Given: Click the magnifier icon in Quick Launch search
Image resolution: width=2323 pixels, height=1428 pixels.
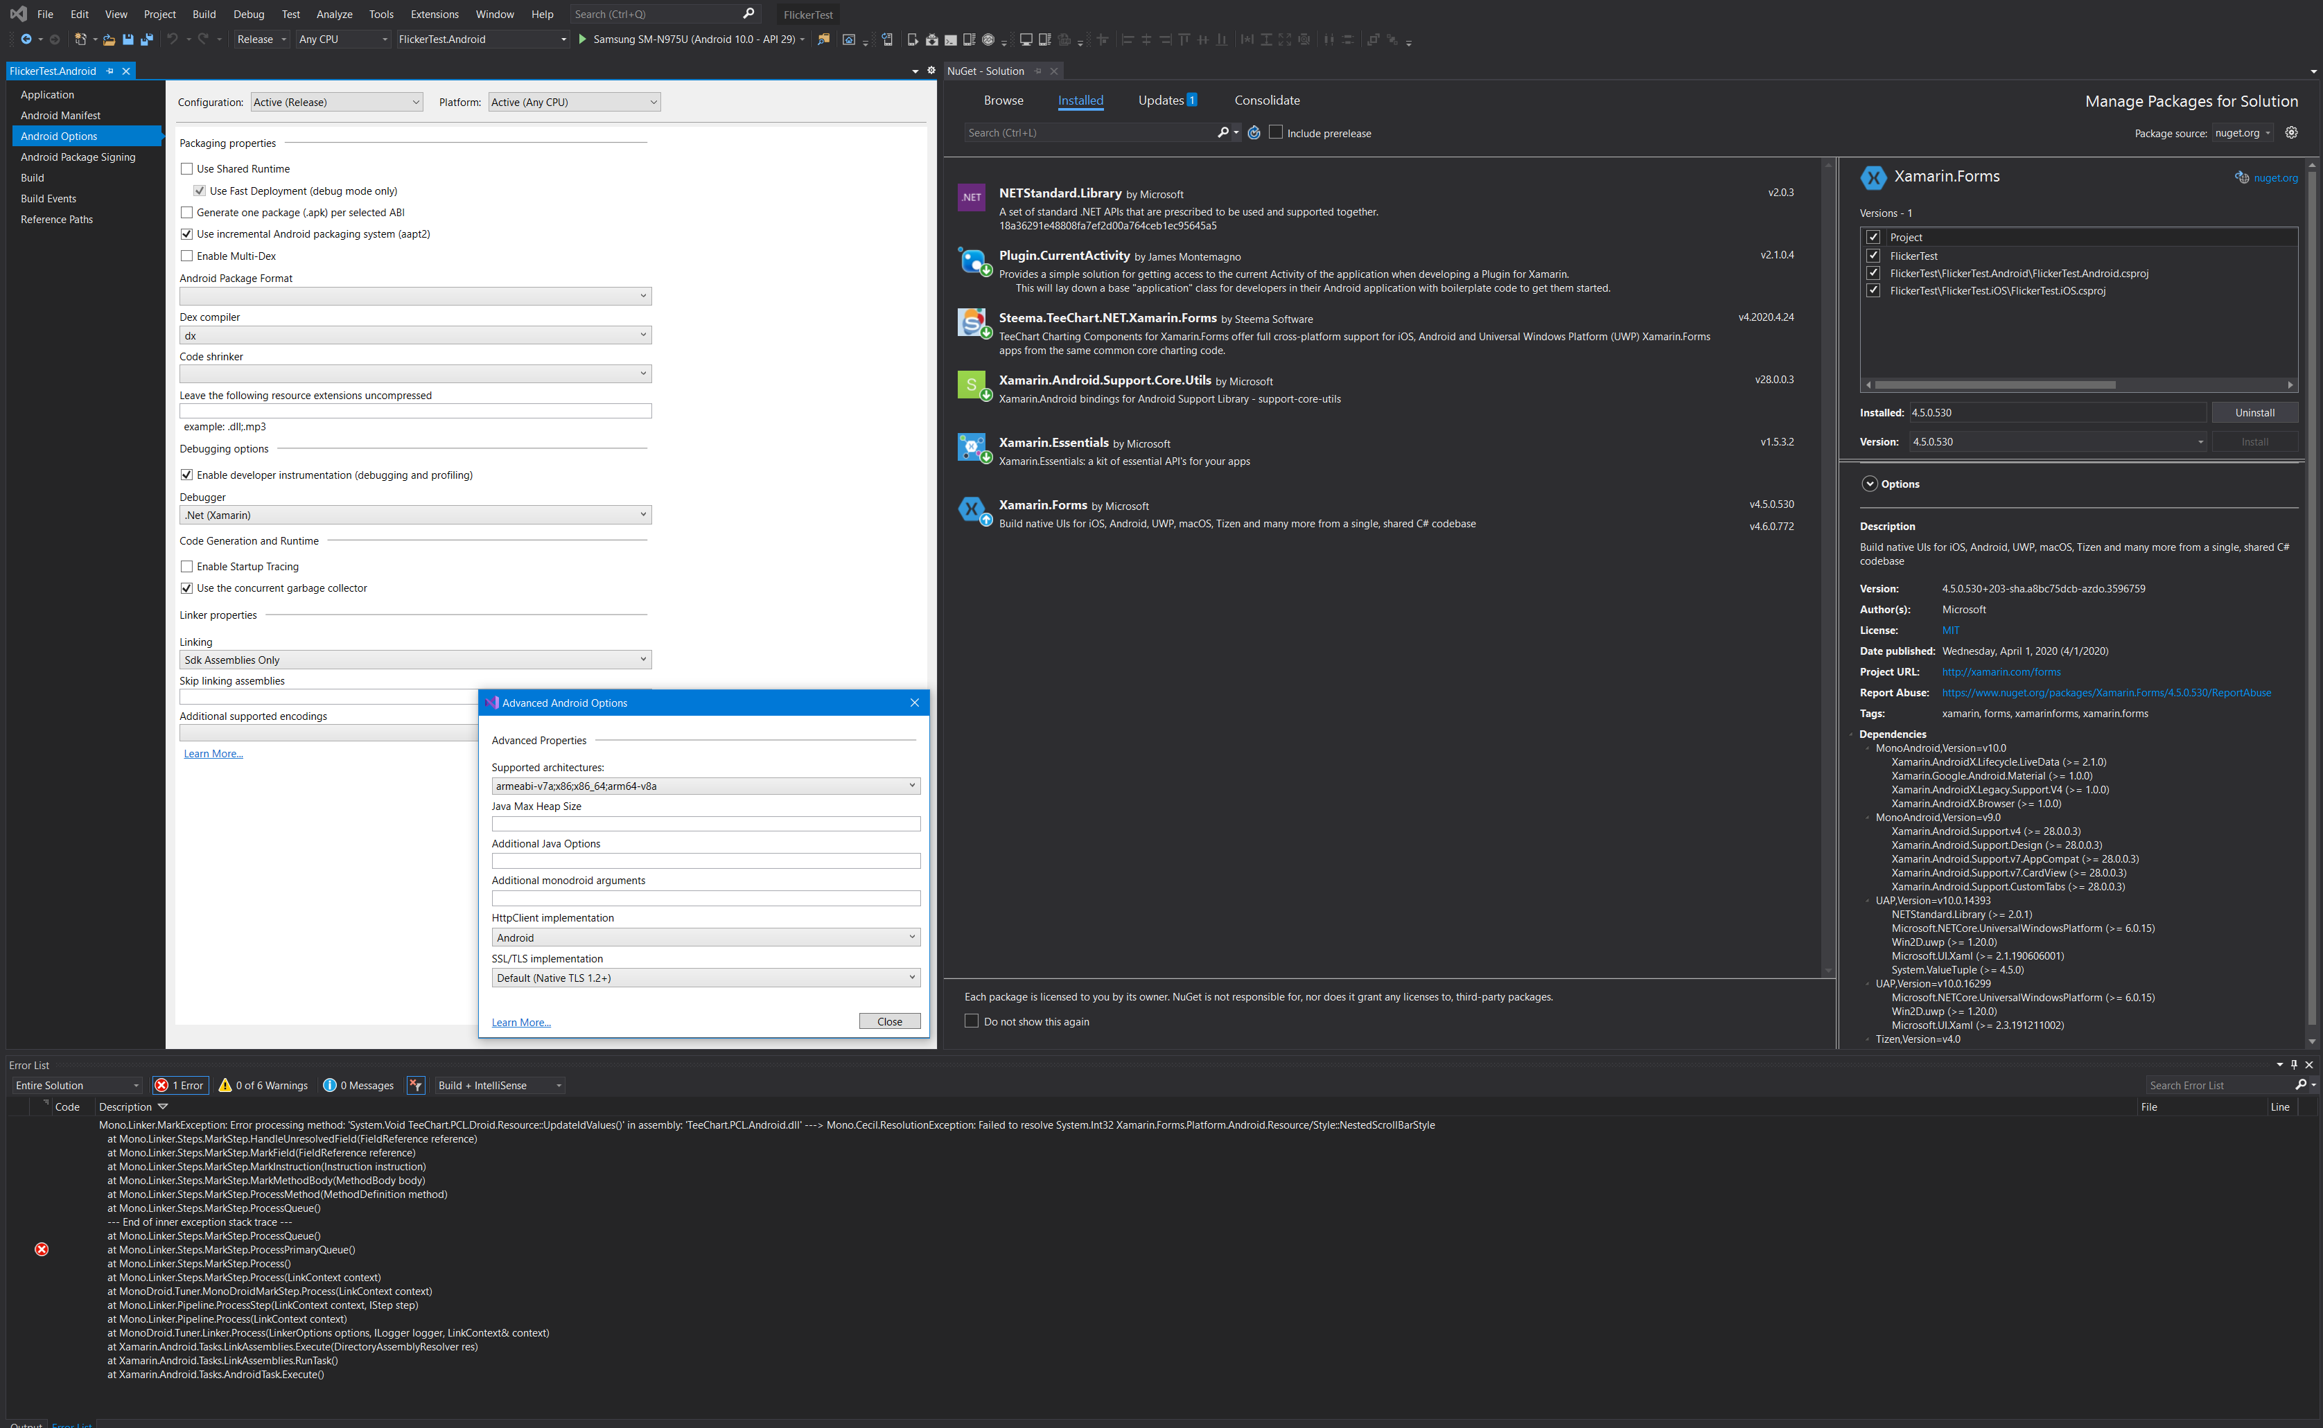Looking at the screenshot, I should [749, 13].
